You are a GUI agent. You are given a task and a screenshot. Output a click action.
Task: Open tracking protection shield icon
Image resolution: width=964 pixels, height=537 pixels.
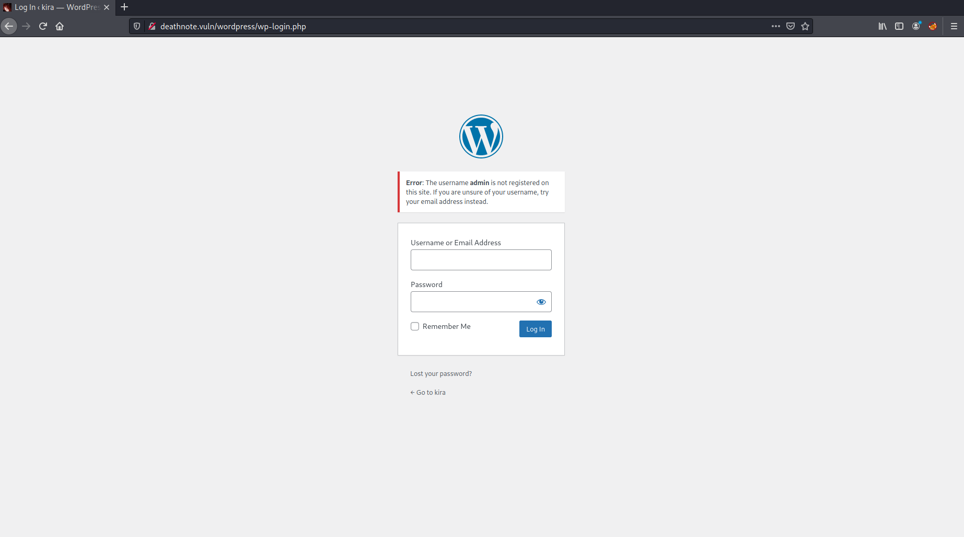137,26
